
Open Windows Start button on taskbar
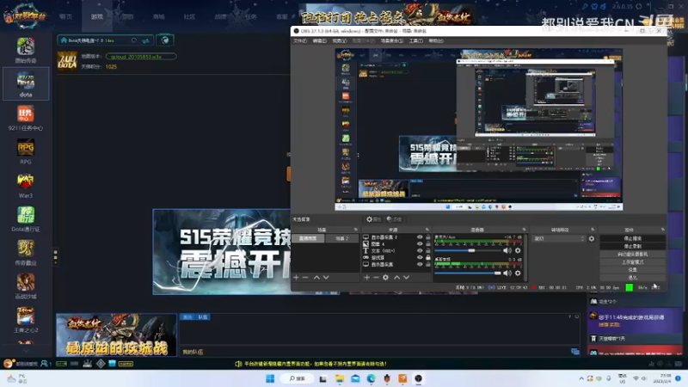[x=270, y=378]
